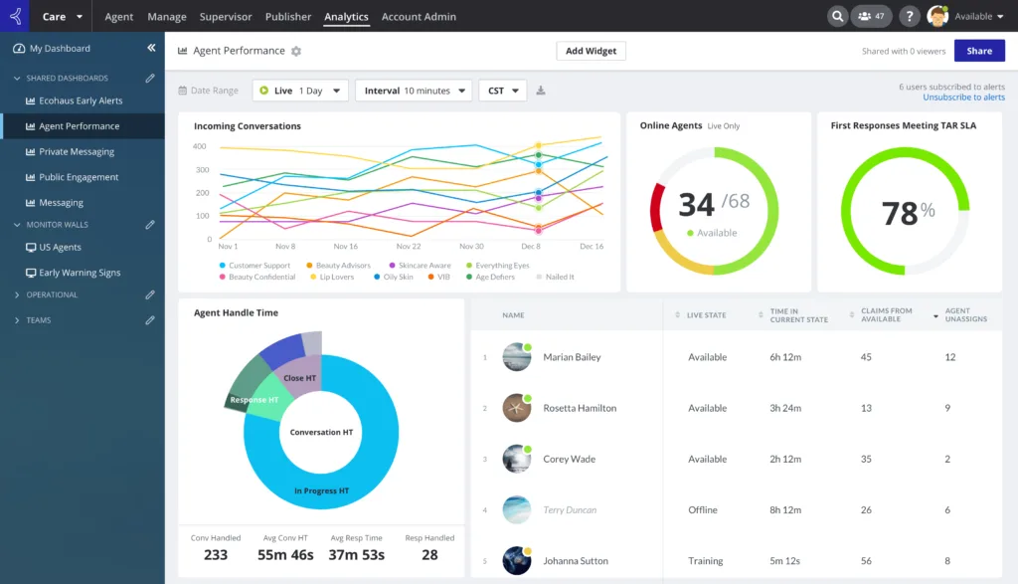The height and width of the screenshot is (584, 1018).
Task: Collapse sidebar with double chevron icon
Action: point(151,48)
